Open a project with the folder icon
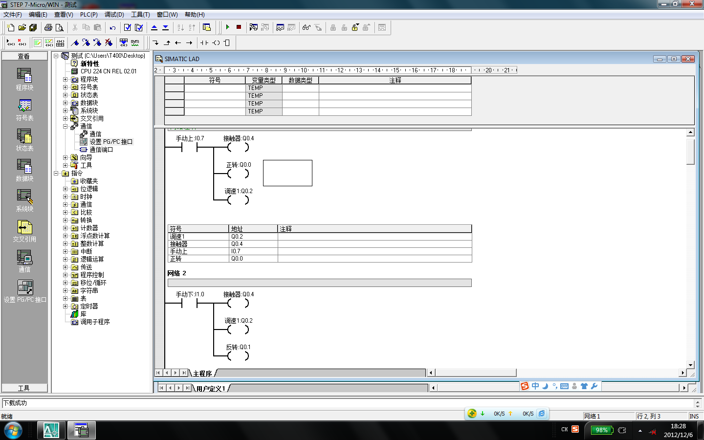 [22, 27]
